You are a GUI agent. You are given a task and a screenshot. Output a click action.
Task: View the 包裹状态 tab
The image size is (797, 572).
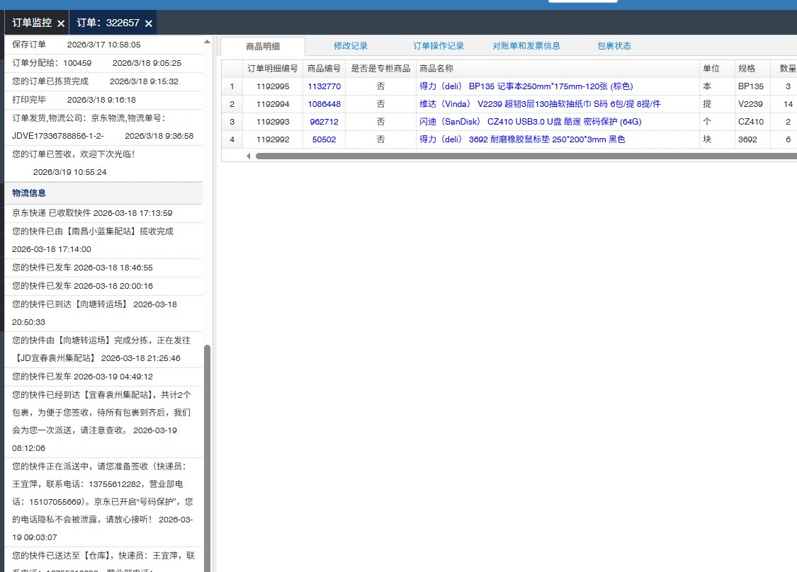(x=614, y=46)
